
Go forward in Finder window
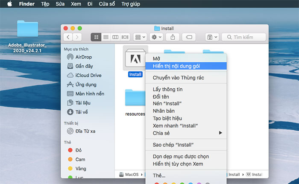click(77, 37)
